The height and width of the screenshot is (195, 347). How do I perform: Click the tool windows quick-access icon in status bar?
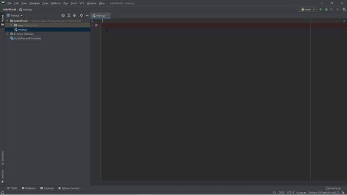[2, 193]
